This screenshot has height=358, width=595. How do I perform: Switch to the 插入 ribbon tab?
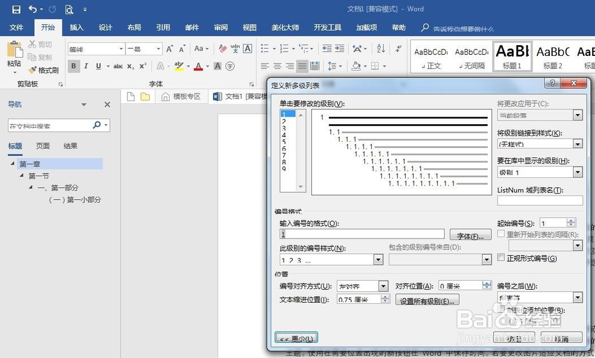point(77,27)
